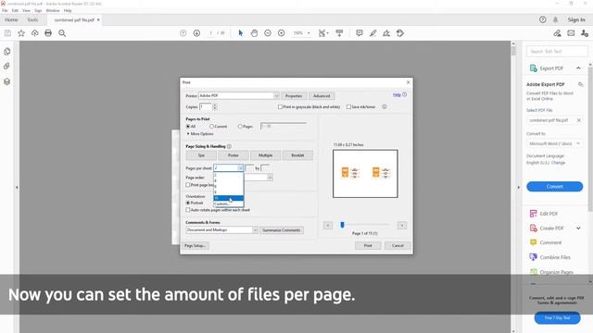Click the Multiple sizing button
The width and height of the screenshot is (593, 333).
click(x=266, y=155)
